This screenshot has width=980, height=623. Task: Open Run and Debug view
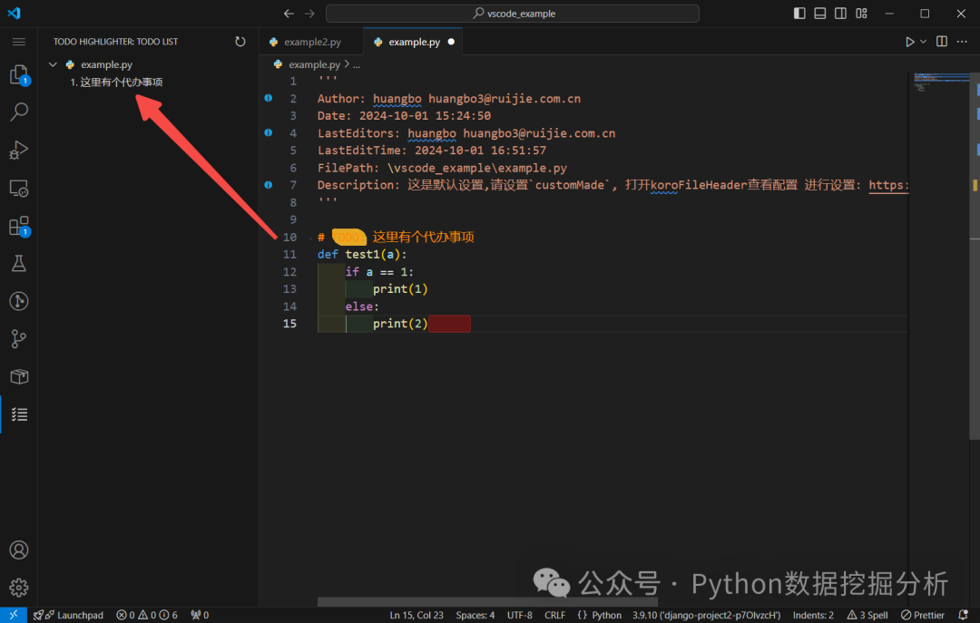click(x=19, y=150)
